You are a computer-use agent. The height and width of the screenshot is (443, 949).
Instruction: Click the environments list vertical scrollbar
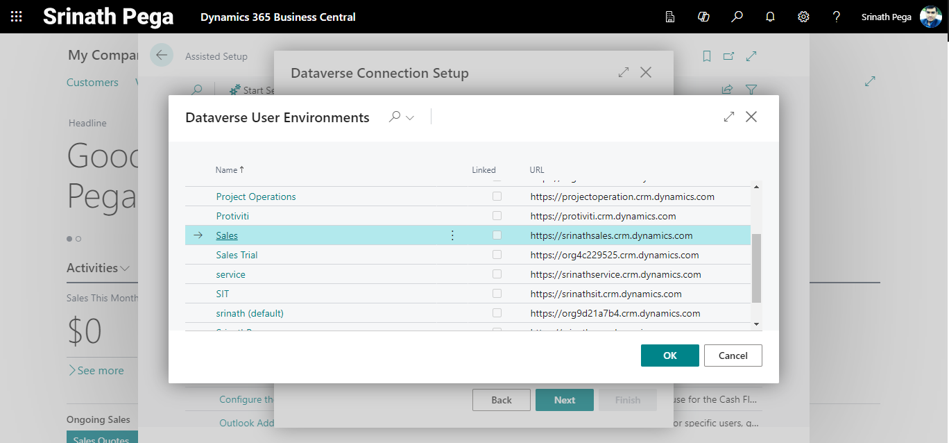(x=756, y=267)
